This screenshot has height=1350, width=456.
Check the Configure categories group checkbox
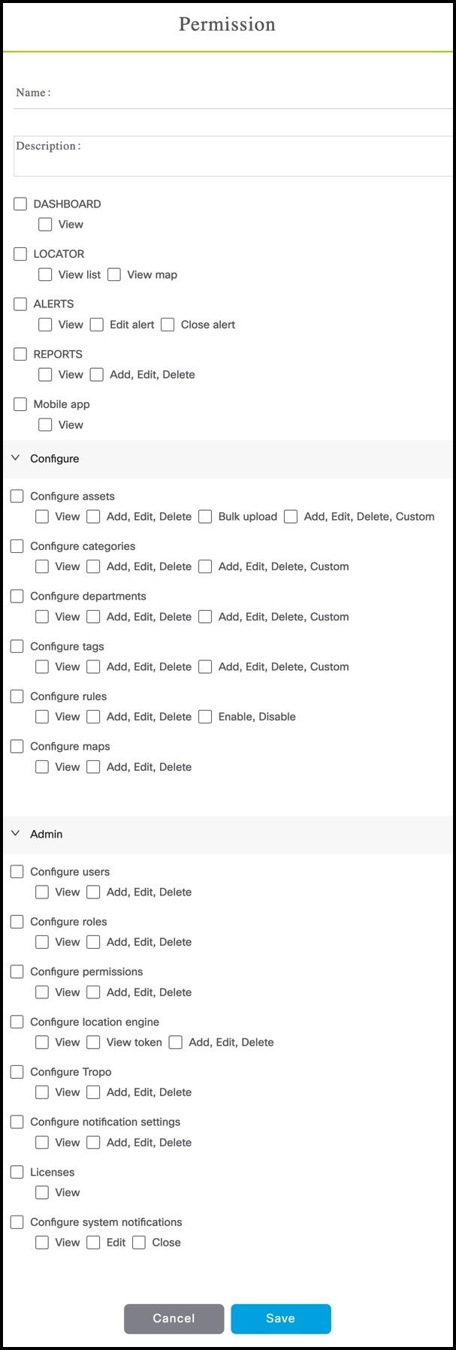17,546
